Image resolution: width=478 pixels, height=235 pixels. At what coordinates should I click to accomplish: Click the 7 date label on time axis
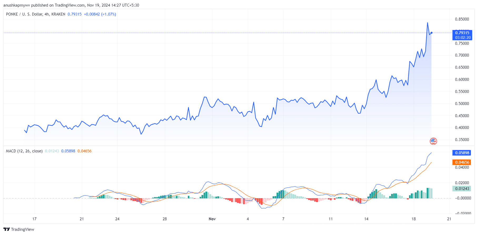click(x=283, y=219)
